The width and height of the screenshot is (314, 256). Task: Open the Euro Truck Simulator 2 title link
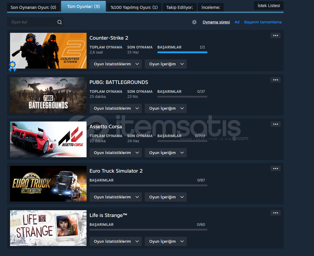coord(116,171)
